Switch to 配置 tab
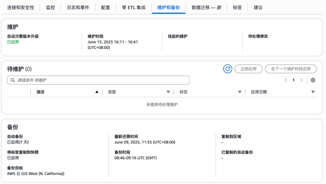The width and height of the screenshot is (326, 184). 106,7
